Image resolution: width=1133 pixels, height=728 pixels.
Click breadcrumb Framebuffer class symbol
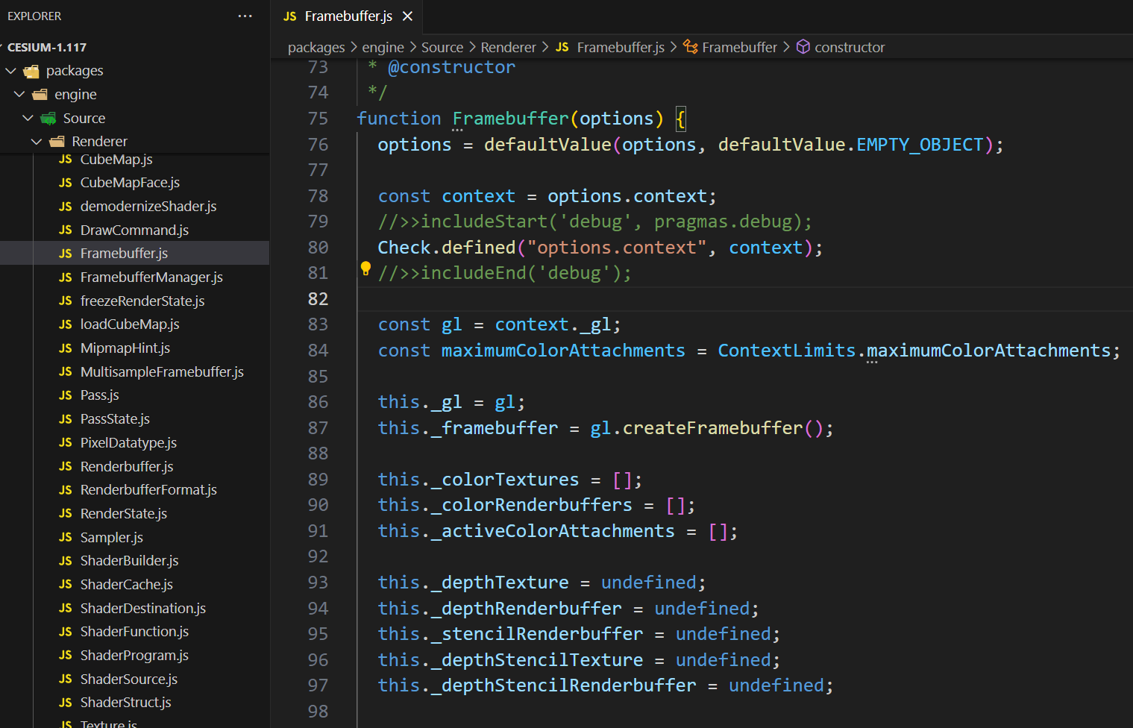coord(739,48)
